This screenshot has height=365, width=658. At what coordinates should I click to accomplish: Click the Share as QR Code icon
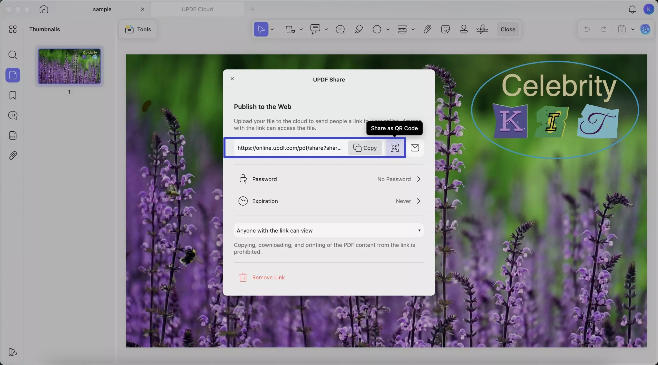click(395, 148)
